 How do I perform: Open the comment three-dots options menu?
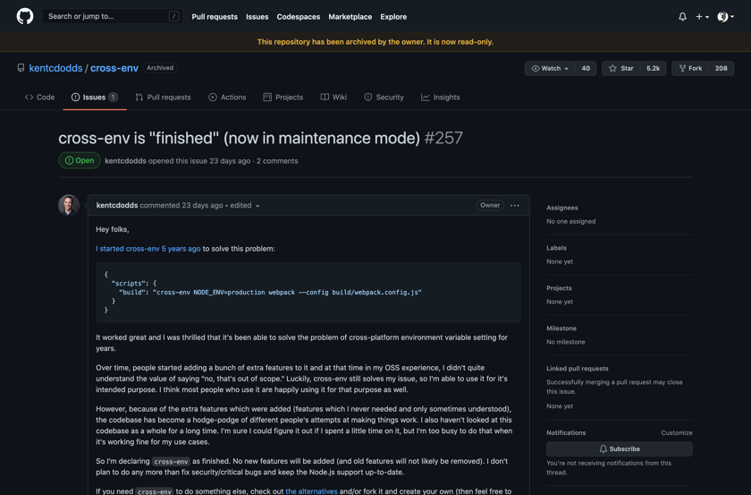point(514,205)
